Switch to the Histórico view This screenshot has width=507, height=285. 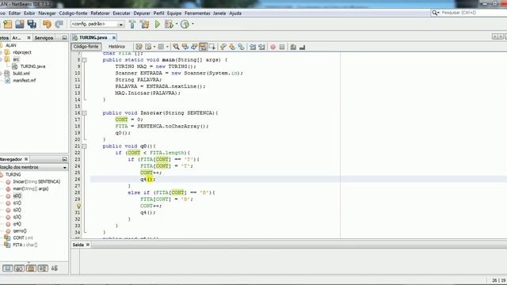(x=116, y=47)
